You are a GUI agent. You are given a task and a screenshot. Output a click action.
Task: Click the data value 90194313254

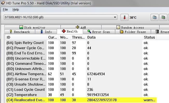[x=98, y=95]
